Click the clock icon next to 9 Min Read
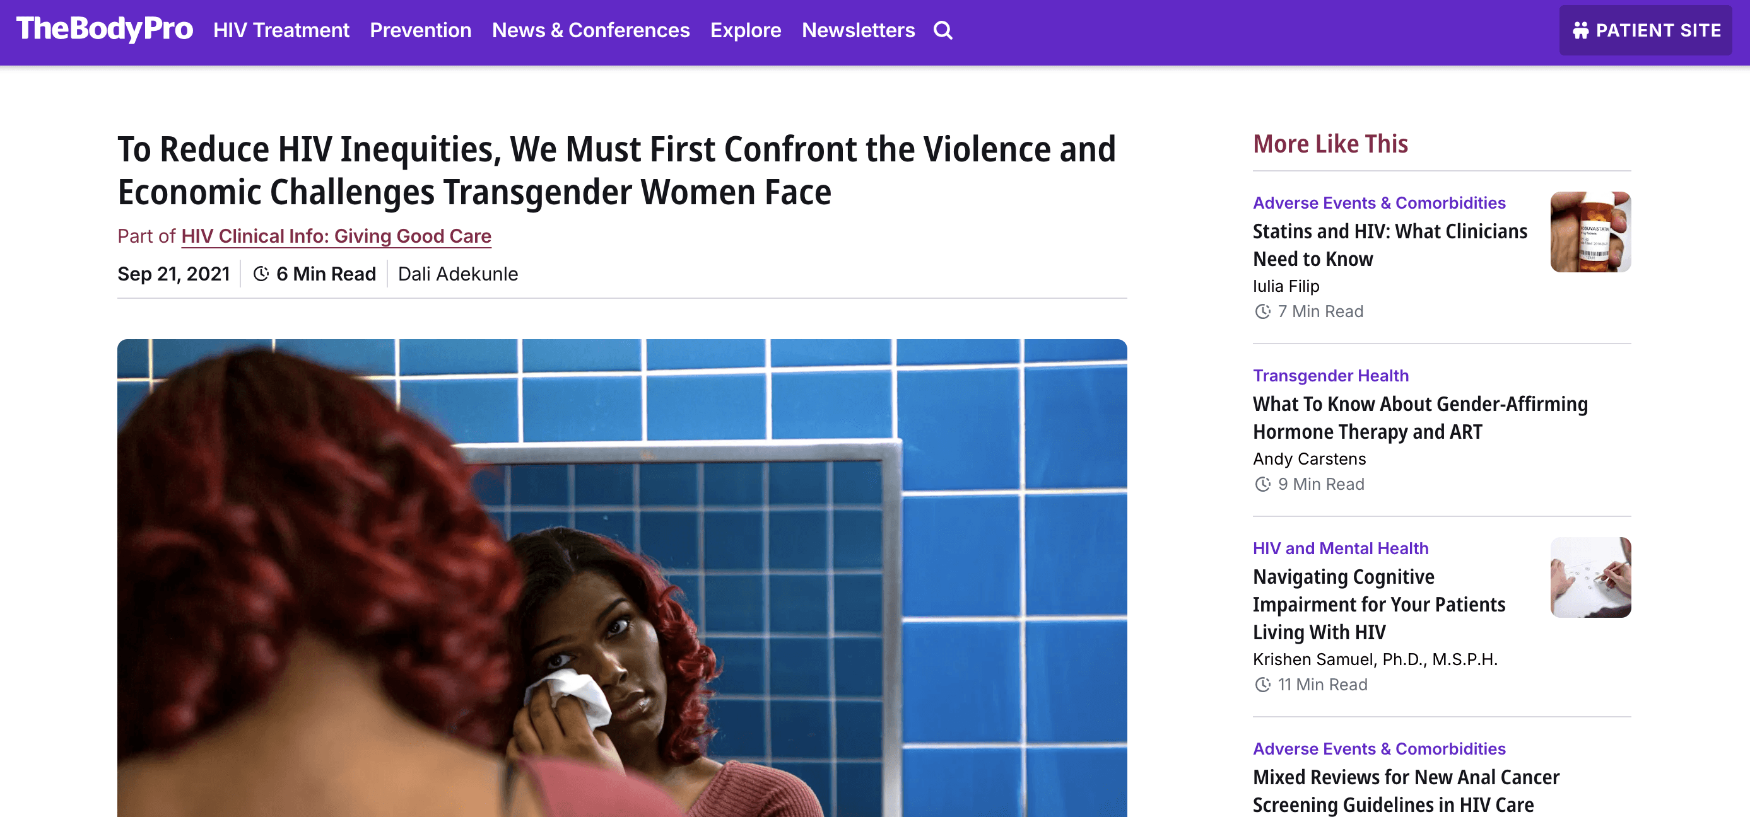Image resolution: width=1750 pixels, height=817 pixels. pyautogui.click(x=1262, y=484)
